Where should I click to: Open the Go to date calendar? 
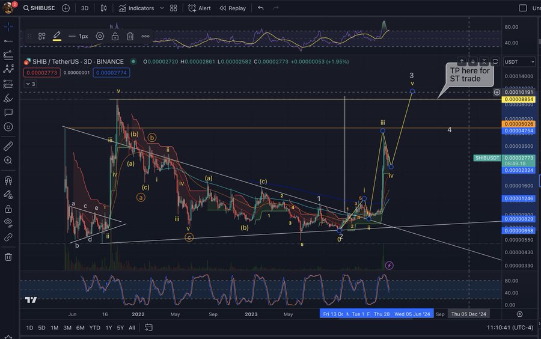click(148, 327)
